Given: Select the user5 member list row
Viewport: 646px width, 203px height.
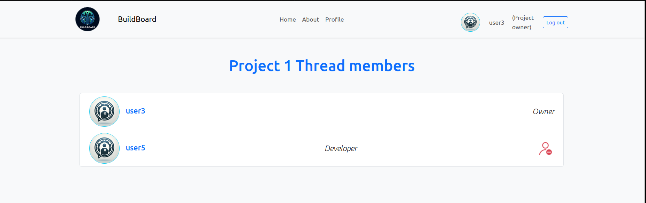Looking at the screenshot, I should 436,148.
